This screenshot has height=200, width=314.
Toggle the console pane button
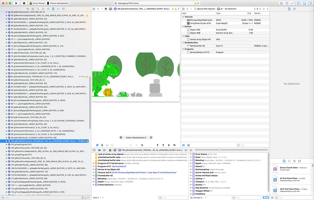pyautogui.click(x=267, y=198)
